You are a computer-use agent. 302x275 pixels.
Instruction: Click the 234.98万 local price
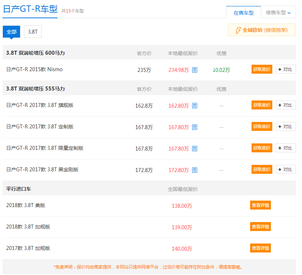[179, 70]
